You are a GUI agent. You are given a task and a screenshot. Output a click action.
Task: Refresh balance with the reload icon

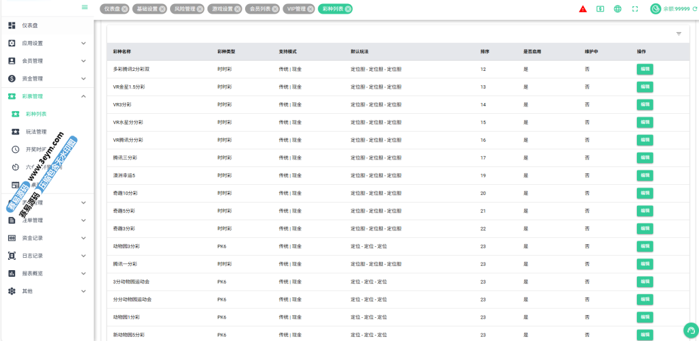695,9
